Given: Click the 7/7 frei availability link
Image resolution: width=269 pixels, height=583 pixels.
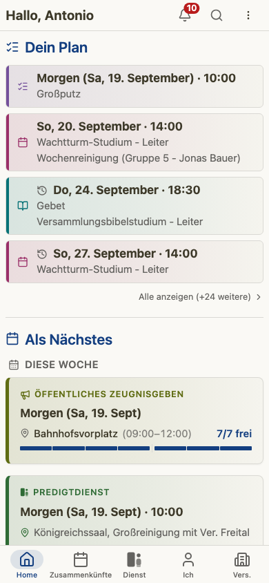Looking at the screenshot, I should [x=235, y=434].
